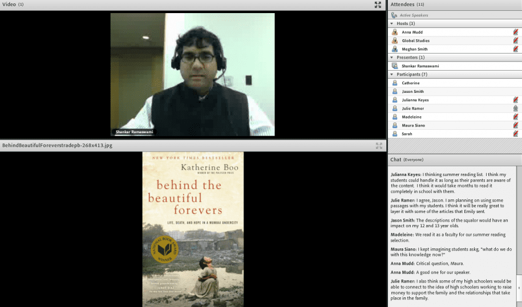The height and width of the screenshot is (307, 522).
Task: Click Maura Siano's participant avatar icon
Action: pos(395,125)
